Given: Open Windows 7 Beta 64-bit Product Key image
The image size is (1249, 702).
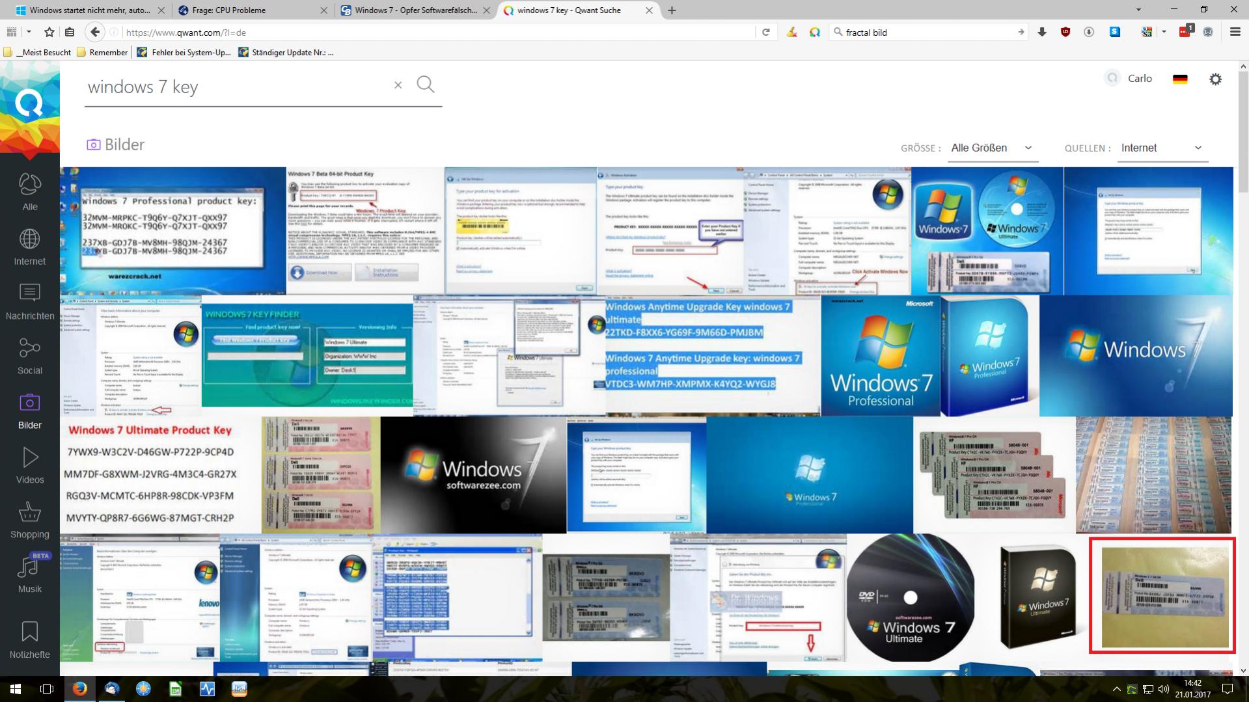Looking at the screenshot, I should point(365,231).
